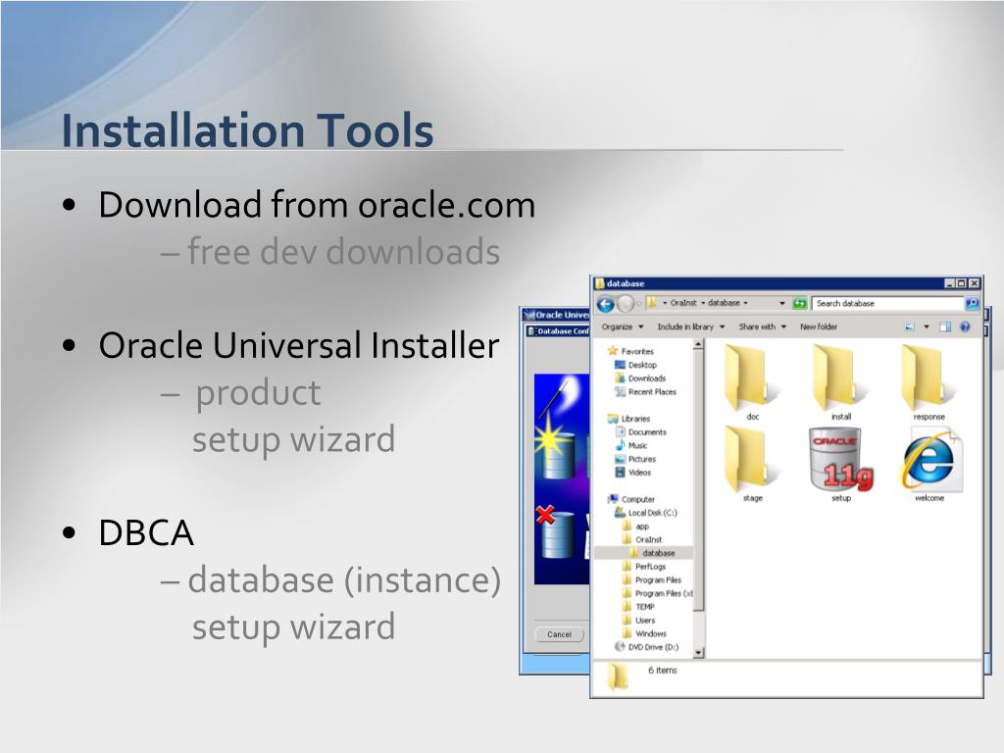Viewport: 1004px width, 753px height.
Task: Open the blue Help question mark icon
Action: coord(965,327)
